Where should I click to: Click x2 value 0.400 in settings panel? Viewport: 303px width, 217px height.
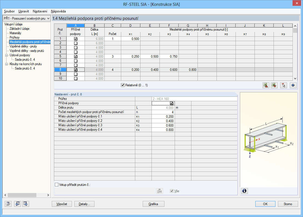163,121
